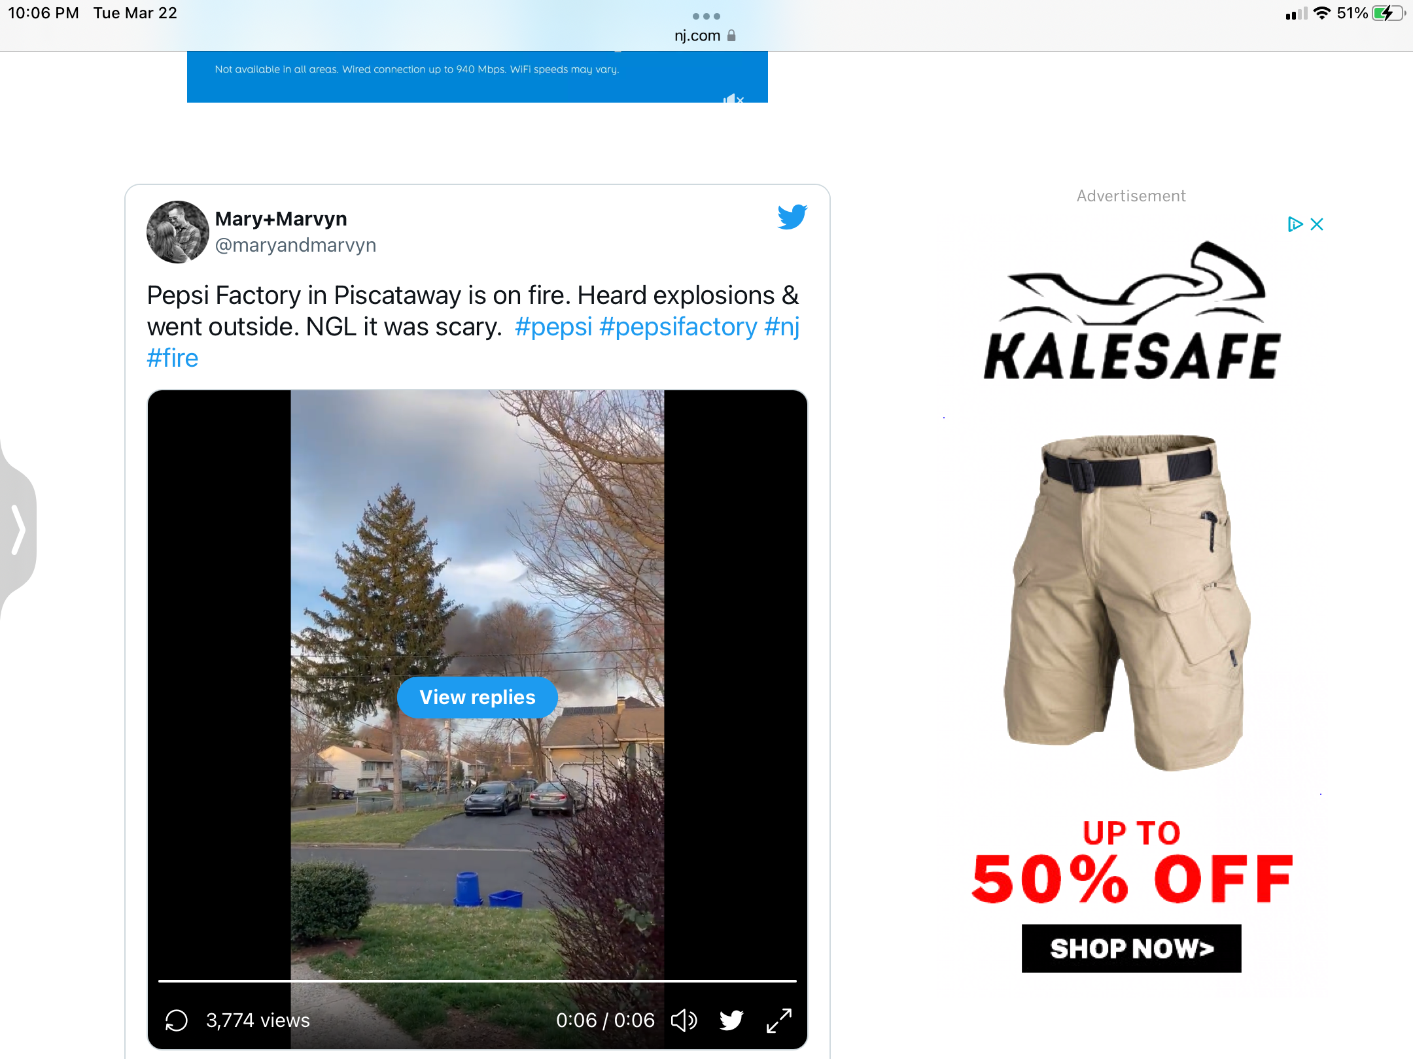Open the #pepsi hashtag link
The width and height of the screenshot is (1413, 1059).
553,327
